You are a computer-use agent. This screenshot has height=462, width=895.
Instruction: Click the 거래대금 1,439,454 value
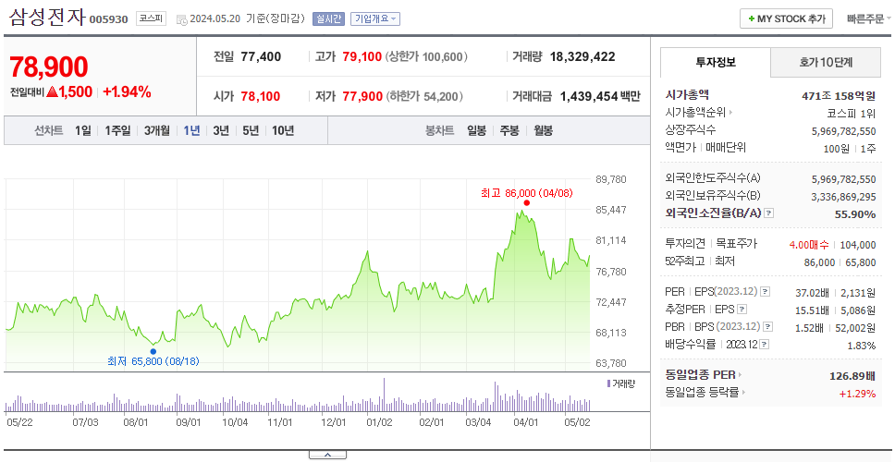tap(589, 96)
